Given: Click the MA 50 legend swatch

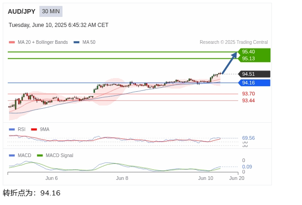Looking at the screenshot, I should (x=77, y=42).
